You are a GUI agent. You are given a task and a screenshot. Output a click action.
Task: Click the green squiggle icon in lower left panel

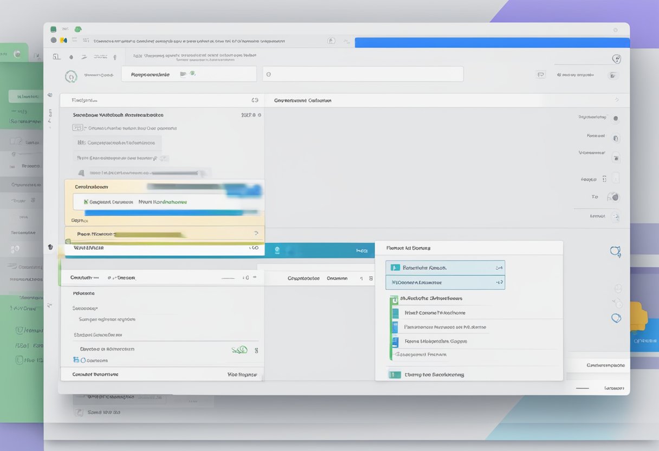(240, 350)
